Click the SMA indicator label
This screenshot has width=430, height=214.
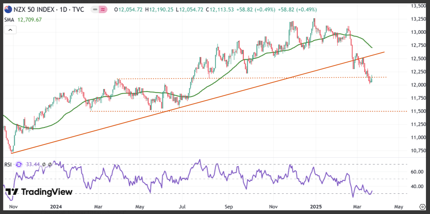point(9,20)
